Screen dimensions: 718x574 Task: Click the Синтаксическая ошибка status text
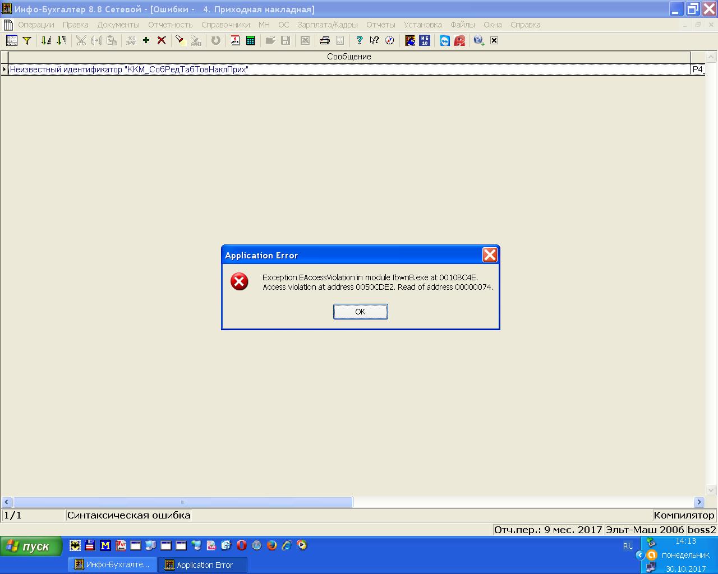(x=129, y=515)
